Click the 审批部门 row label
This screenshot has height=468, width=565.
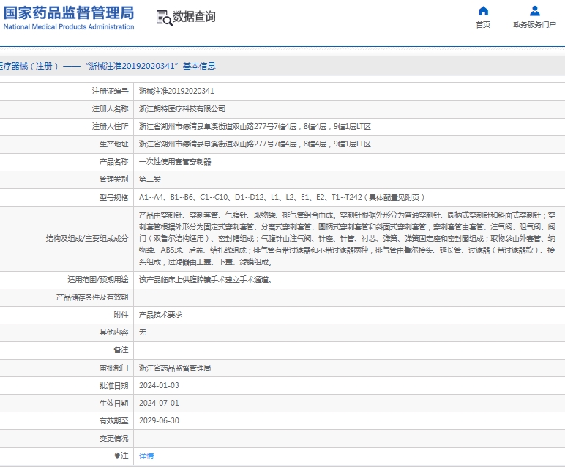click(114, 368)
